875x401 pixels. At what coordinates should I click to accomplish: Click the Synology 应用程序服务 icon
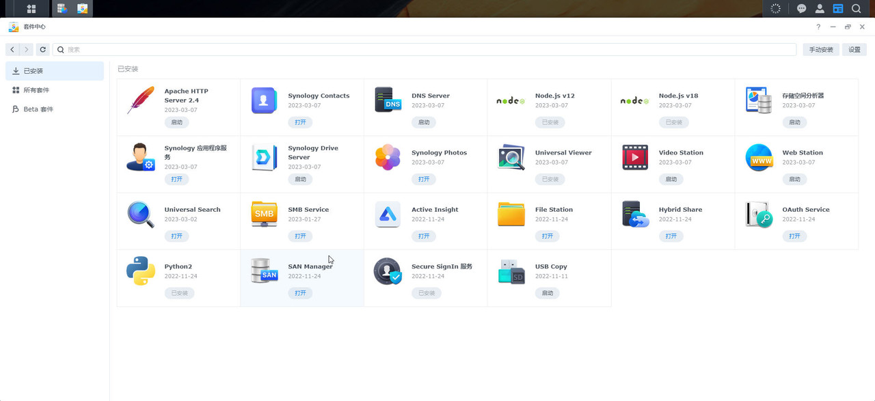(x=141, y=157)
